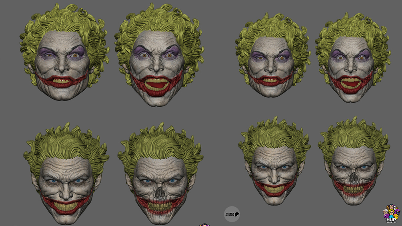402x226 pixels.
Task: Click the Available on Patreon badge
Action: (232, 214)
